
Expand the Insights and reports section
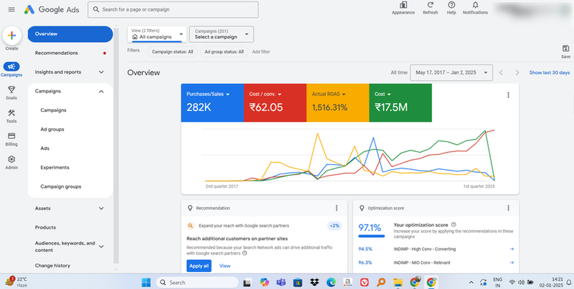(x=70, y=72)
